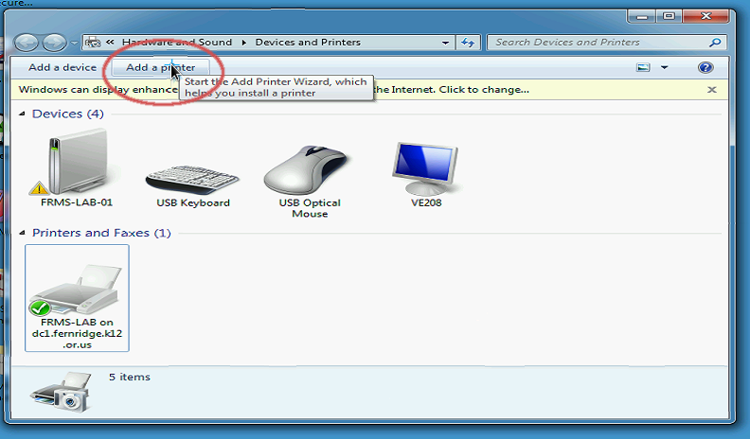Collapse the Printers and Faxes group
The width and height of the screenshot is (750, 439).
(x=24, y=233)
